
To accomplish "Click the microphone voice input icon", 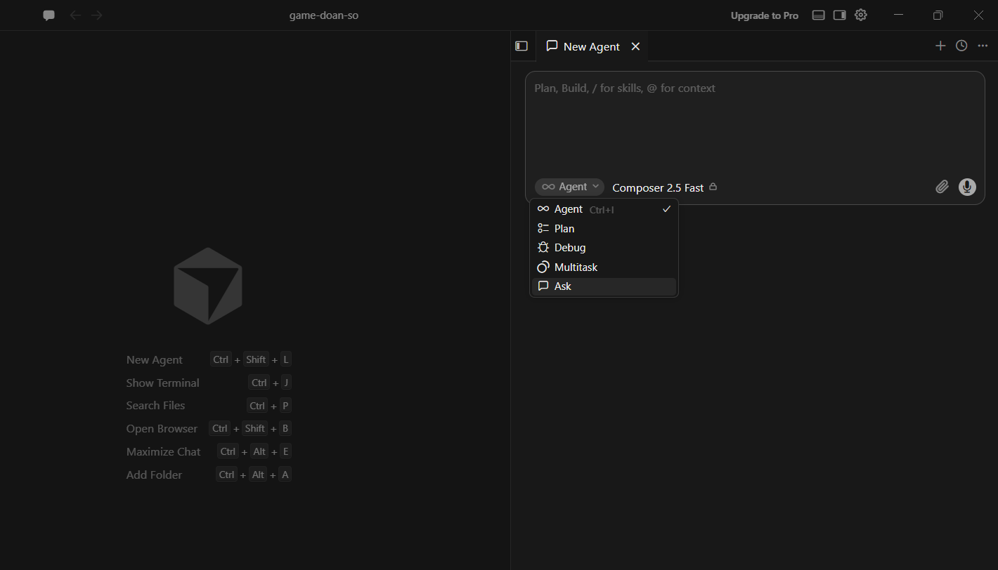I will tap(967, 187).
